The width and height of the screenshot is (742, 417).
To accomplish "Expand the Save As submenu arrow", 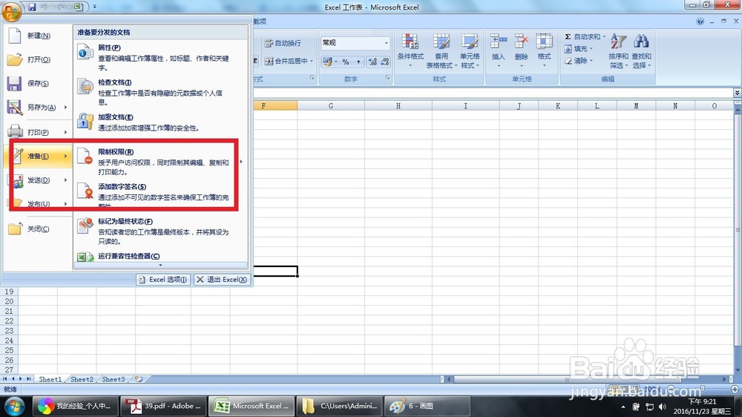I will click(x=66, y=108).
